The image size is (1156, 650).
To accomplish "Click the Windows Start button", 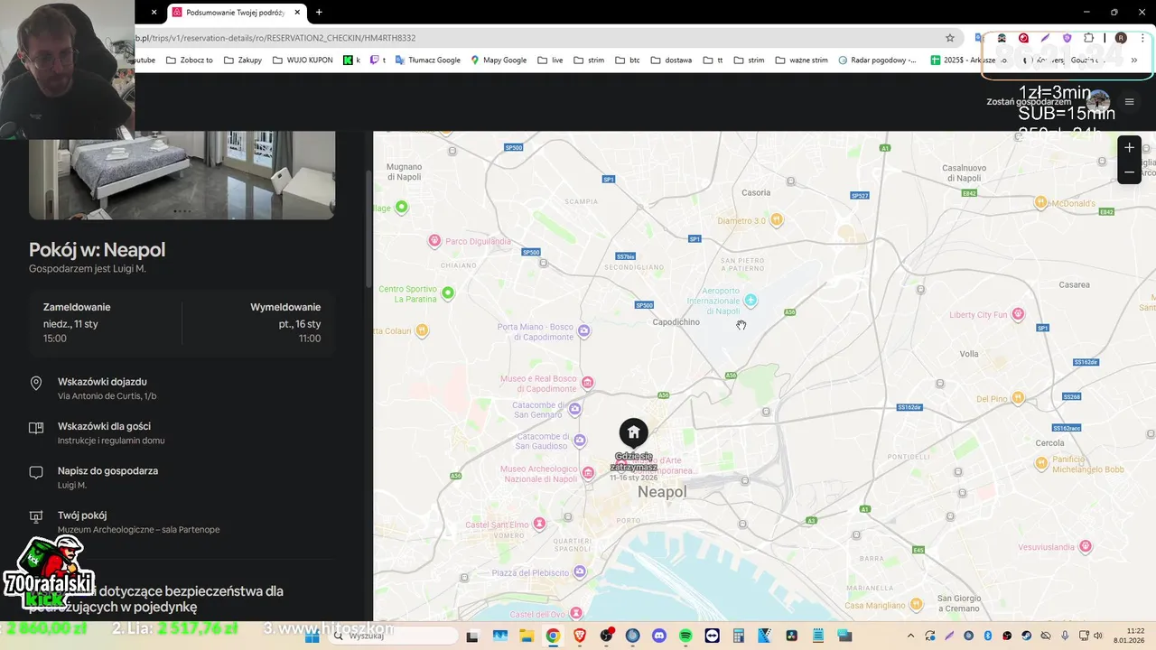I will (312, 636).
